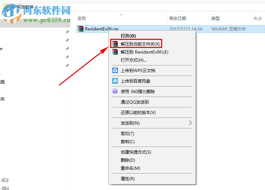Screen dimensions: 265x190
Task: Click WinRAR icon beside 解压到当前文件夹
Action: point(115,44)
